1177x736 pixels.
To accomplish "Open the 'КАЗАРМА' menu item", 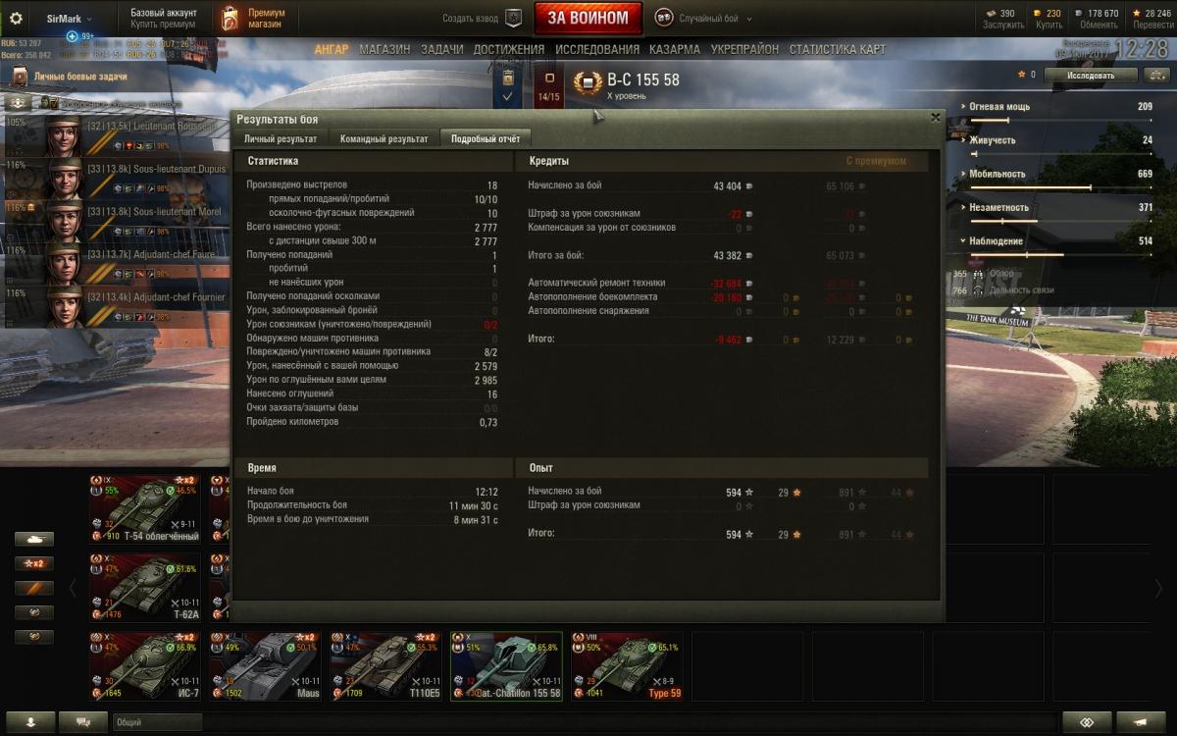I will click(x=675, y=49).
